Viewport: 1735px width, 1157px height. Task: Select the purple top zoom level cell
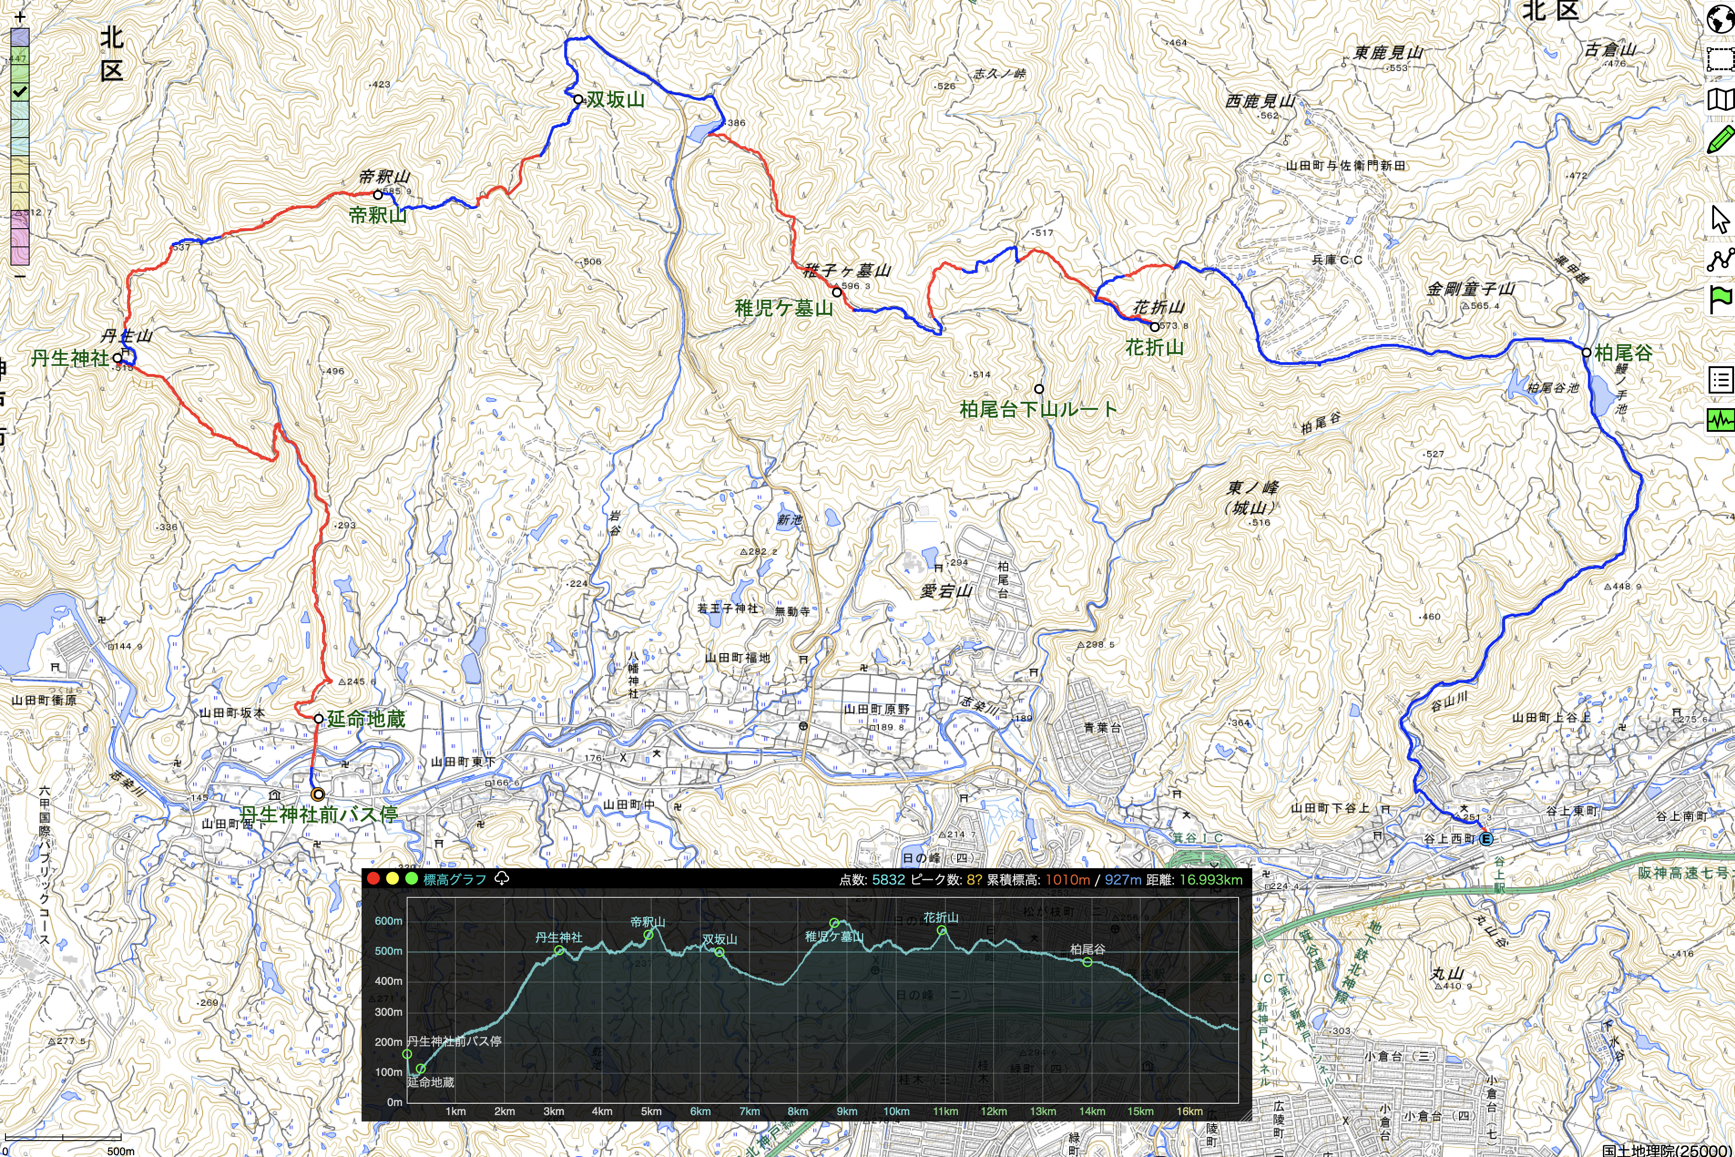click(x=20, y=37)
